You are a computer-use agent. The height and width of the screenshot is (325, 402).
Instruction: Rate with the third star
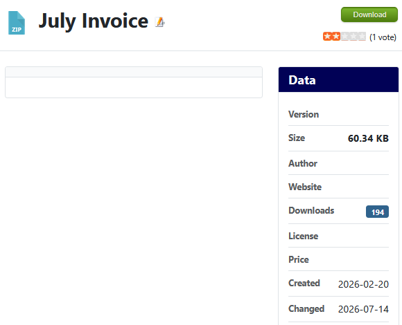click(x=344, y=37)
